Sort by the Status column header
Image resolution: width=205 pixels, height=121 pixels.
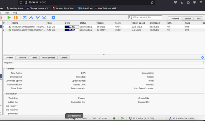88,23
